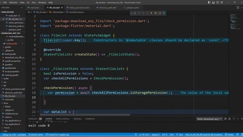243x137 pixels.
Task: Open editor More Actions ellipsis
Action: point(241,8)
